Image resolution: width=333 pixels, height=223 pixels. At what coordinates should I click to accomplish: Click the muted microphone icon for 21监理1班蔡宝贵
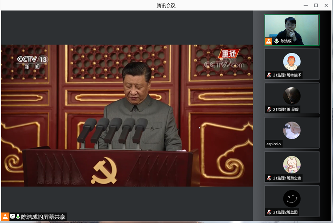[269, 178]
